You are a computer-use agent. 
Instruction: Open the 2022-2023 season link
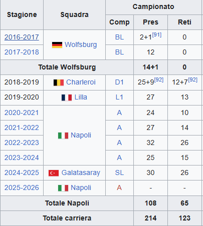tap(22, 142)
